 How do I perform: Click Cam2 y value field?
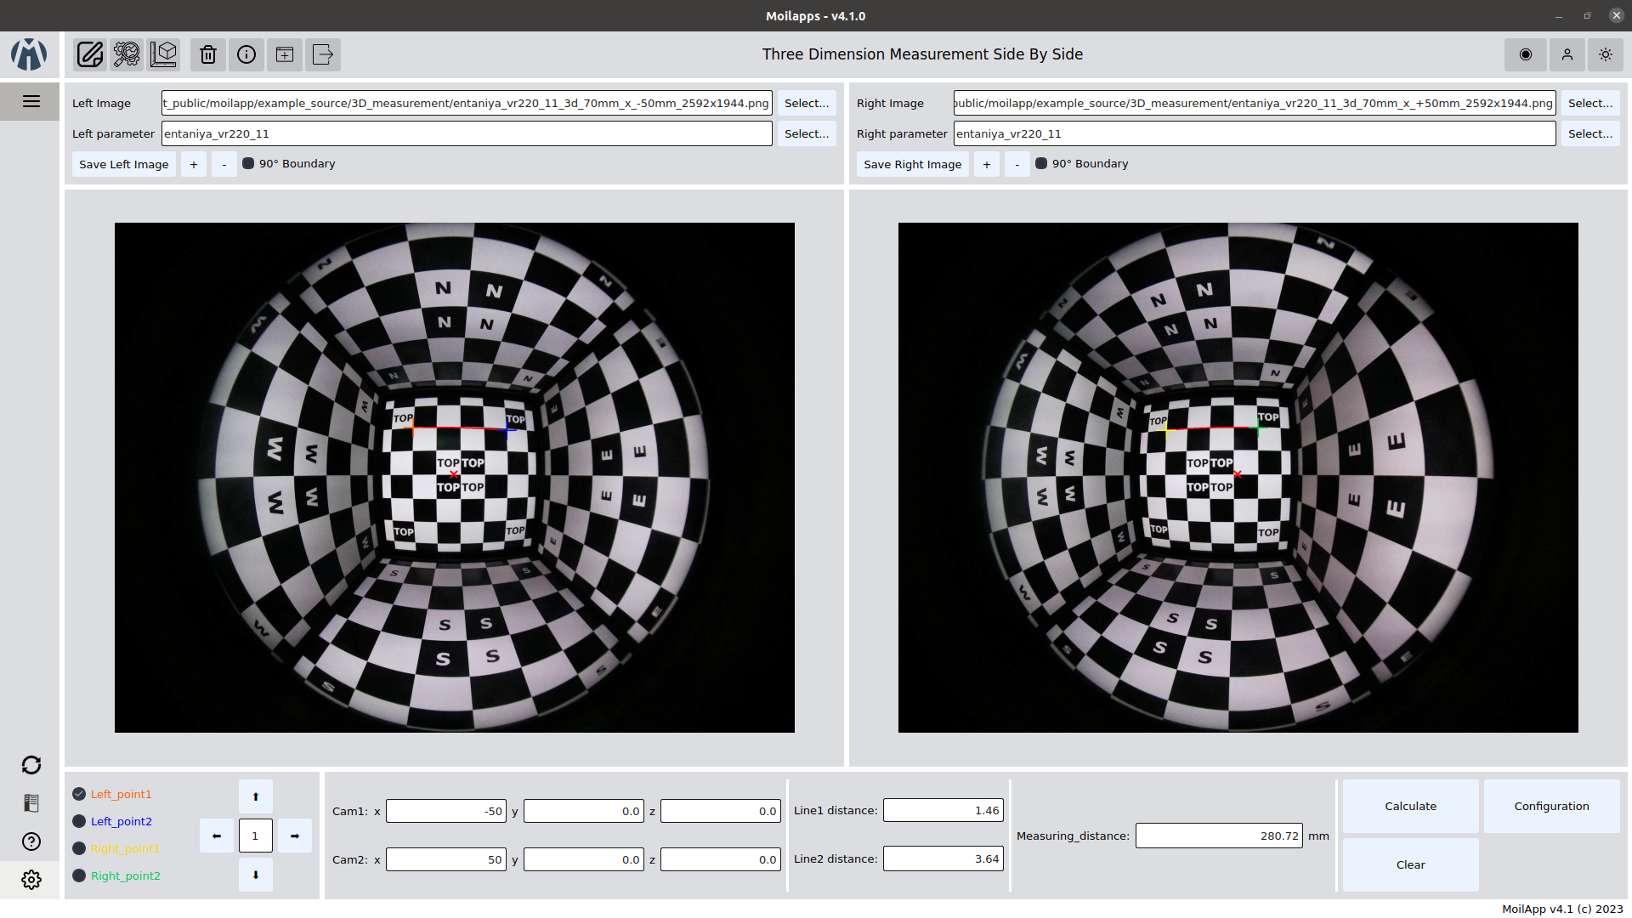pyautogui.click(x=584, y=859)
